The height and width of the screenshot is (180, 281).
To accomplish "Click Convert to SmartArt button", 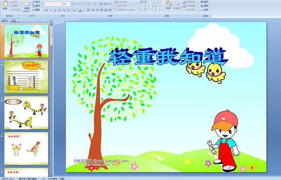I will (126, 10).
